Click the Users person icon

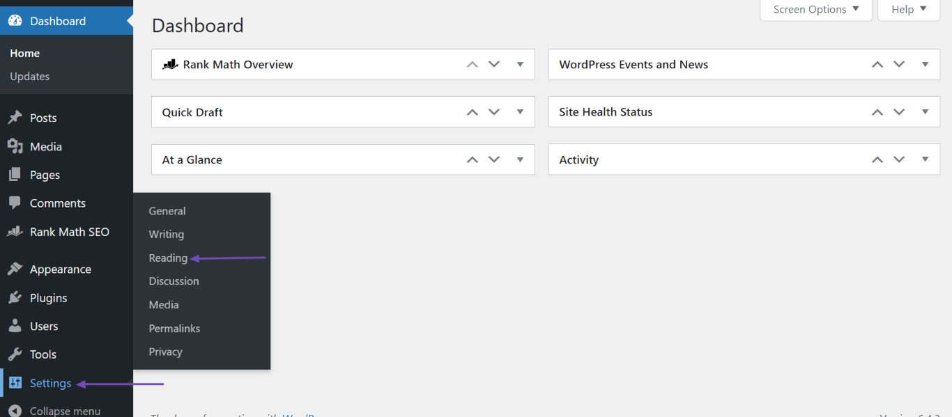click(x=15, y=326)
